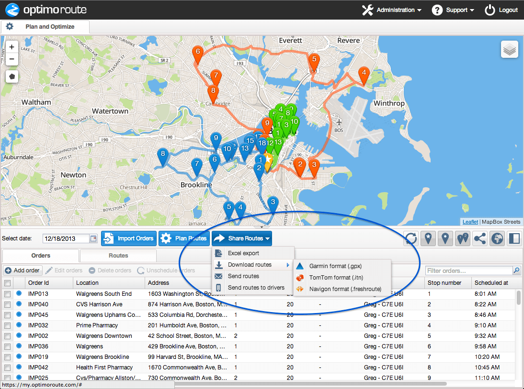Switch to the Routes tab
This screenshot has width=524, height=389.
[x=118, y=256]
